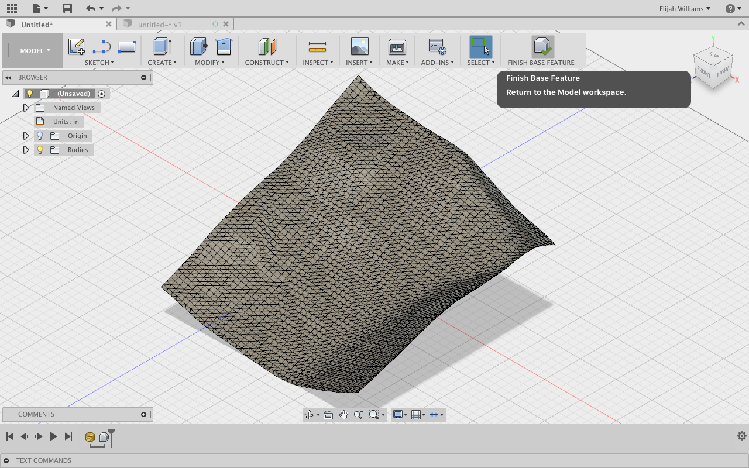Open the SELECT dropdown label
The image size is (749, 468).
click(481, 63)
